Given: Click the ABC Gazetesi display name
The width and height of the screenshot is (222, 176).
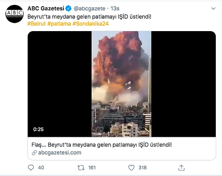Looking at the screenshot, I should (x=46, y=8).
